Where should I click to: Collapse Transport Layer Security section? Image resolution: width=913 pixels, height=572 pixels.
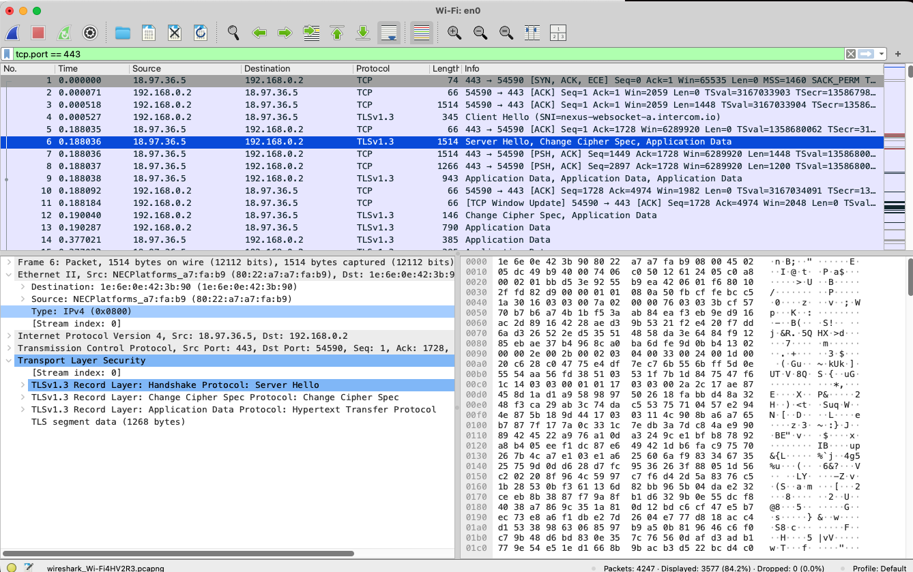click(x=9, y=361)
